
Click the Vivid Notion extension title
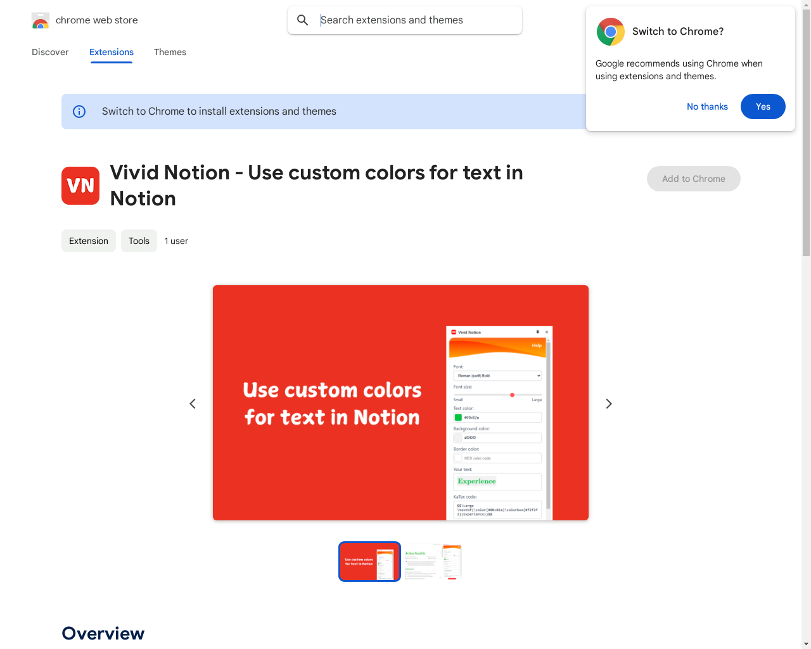coord(317,186)
